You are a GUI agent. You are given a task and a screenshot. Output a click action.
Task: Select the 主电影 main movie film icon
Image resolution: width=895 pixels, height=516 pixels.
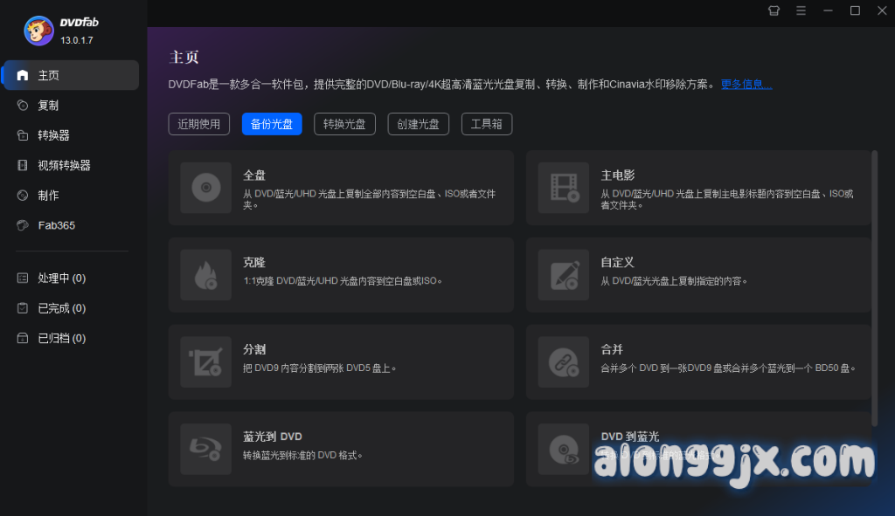coord(564,188)
